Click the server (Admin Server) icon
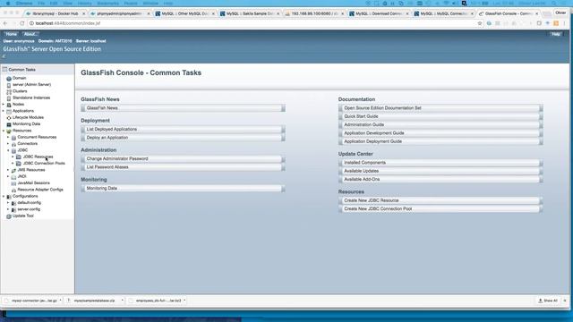Image resolution: width=573 pixels, height=322 pixels. coord(9,85)
